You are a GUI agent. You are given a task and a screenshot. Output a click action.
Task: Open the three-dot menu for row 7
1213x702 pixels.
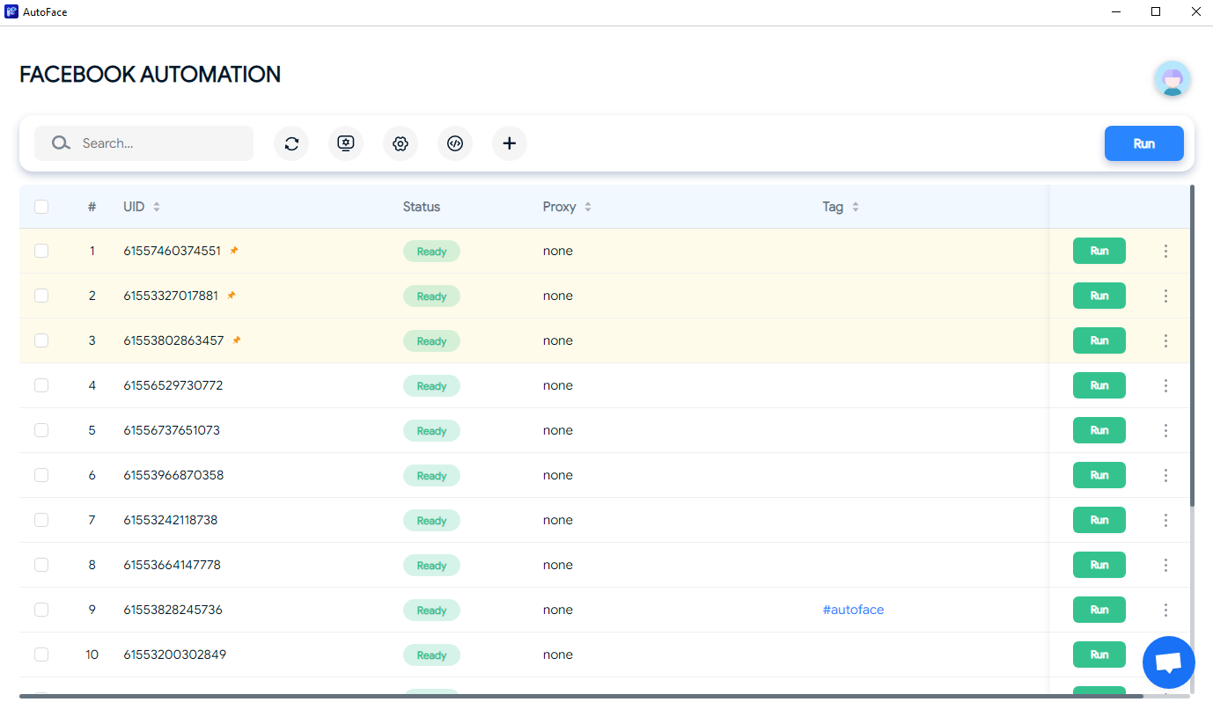pos(1166,520)
